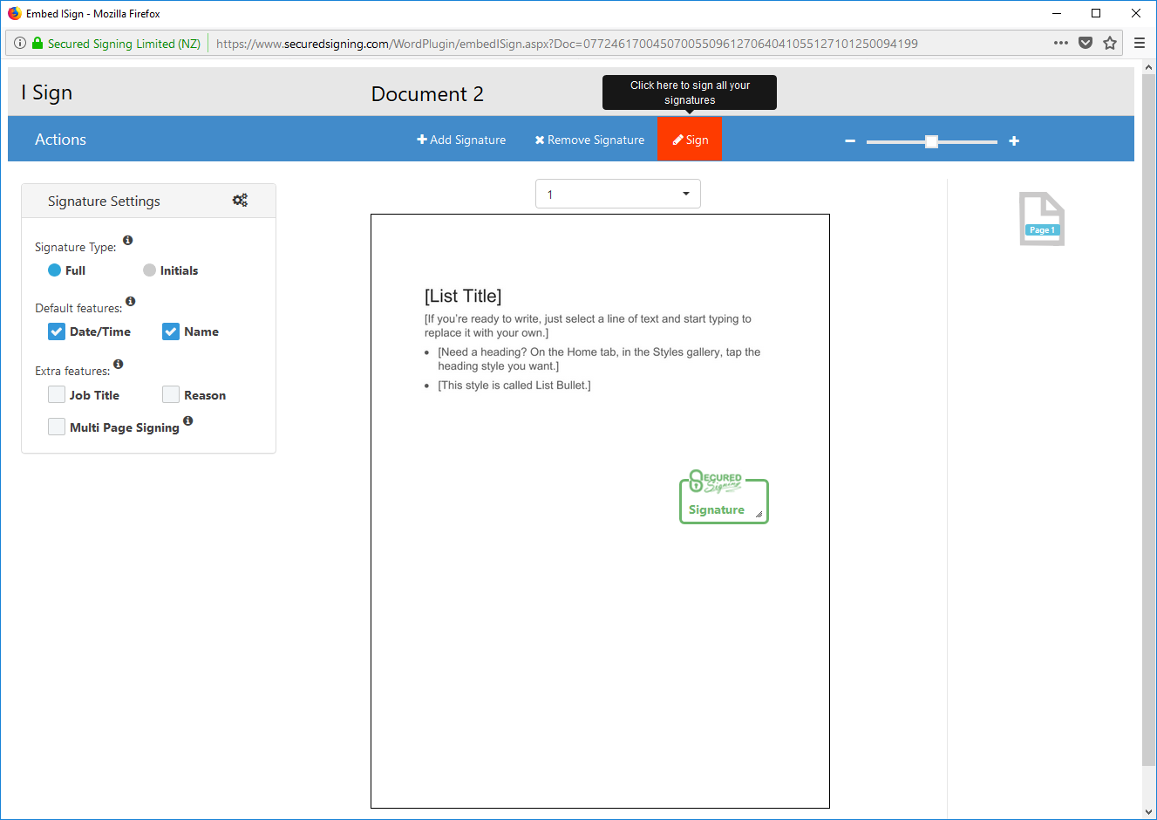The width and height of the screenshot is (1157, 820).
Task: Select the Signature placeholder on document
Action: tap(724, 497)
